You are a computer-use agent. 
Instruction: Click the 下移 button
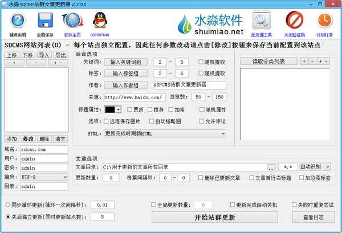point(28,55)
